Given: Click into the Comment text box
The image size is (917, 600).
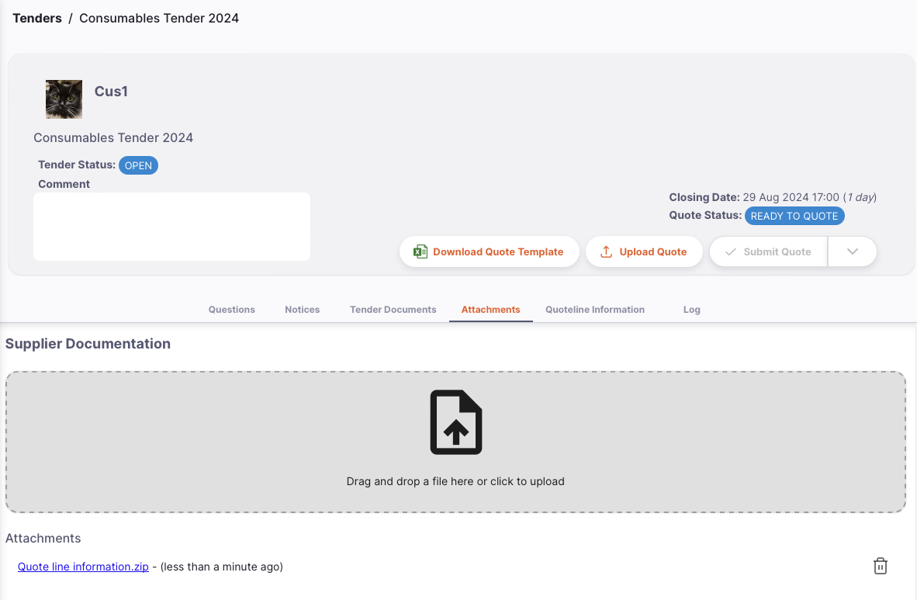Looking at the screenshot, I should click(172, 227).
